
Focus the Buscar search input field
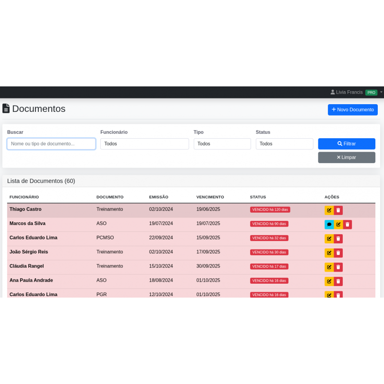pyautogui.click(x=51, y=144)
